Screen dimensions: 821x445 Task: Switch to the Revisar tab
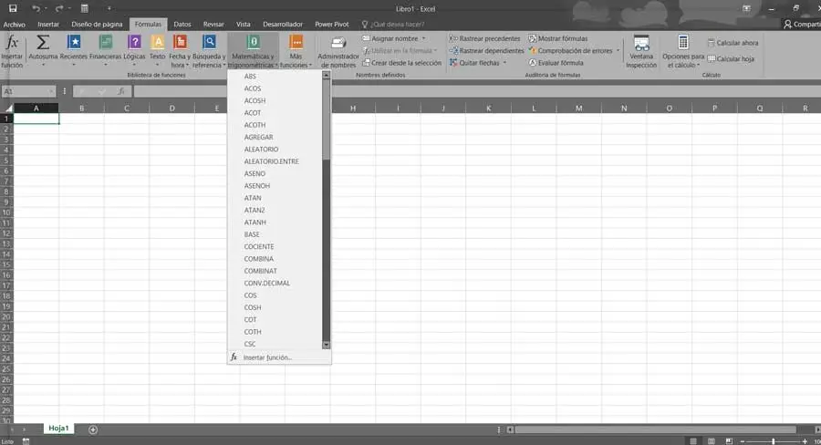[213, 24]
